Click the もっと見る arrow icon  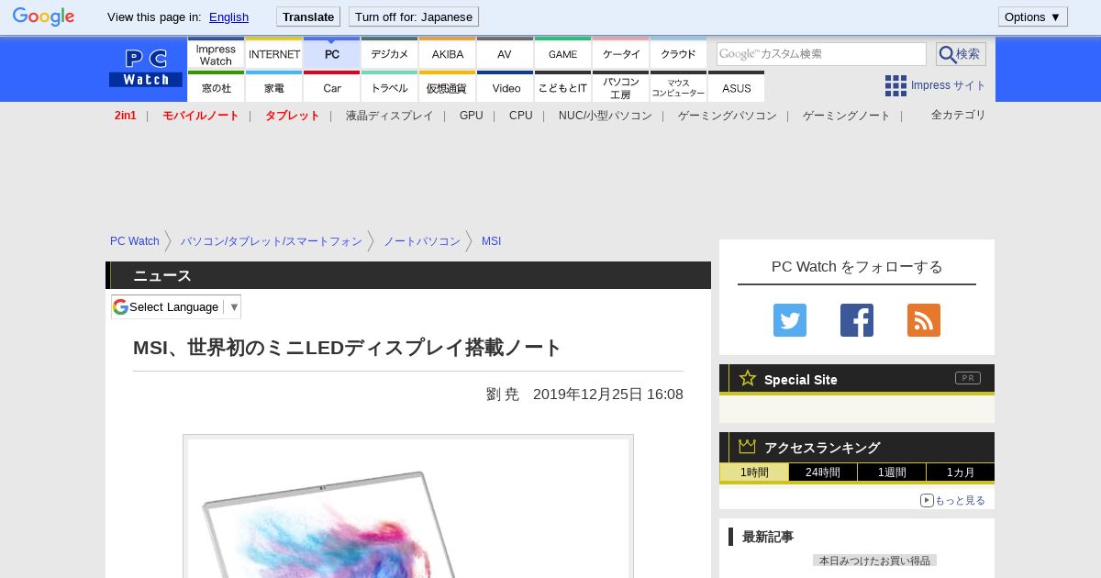(x=927, y=500)
